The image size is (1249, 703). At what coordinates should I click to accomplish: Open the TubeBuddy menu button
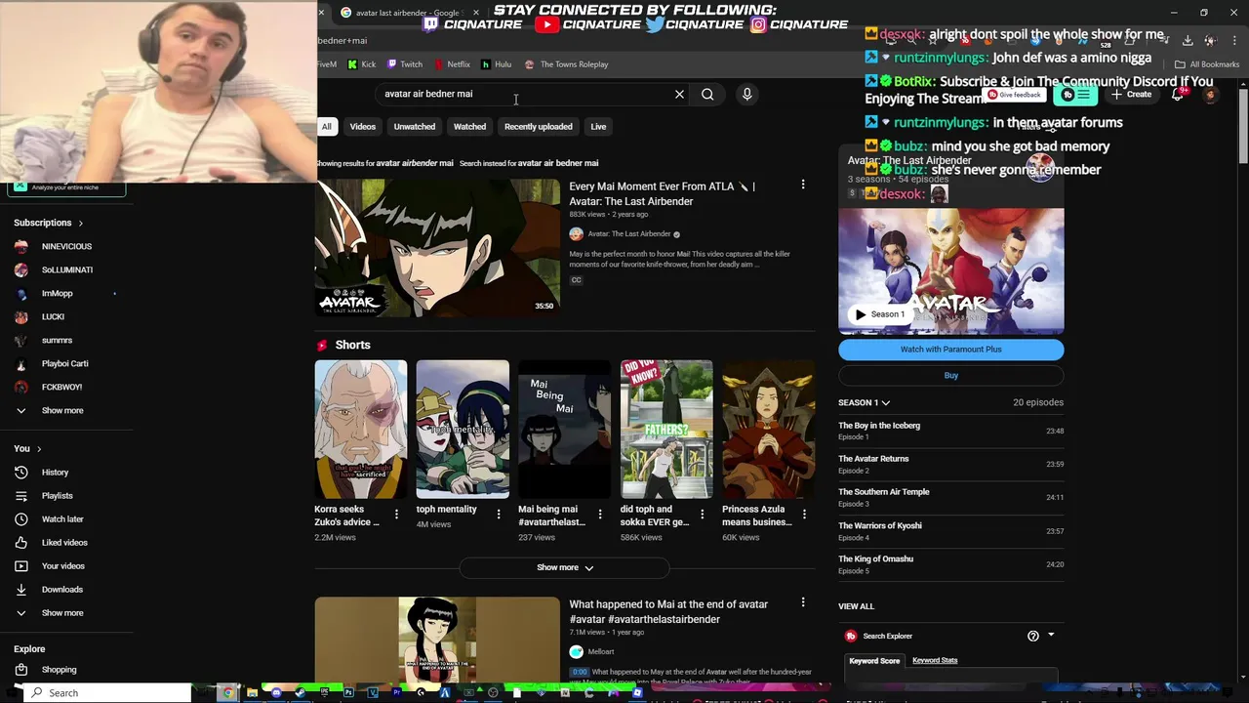pyautogui.click(x=1076, y=95)
